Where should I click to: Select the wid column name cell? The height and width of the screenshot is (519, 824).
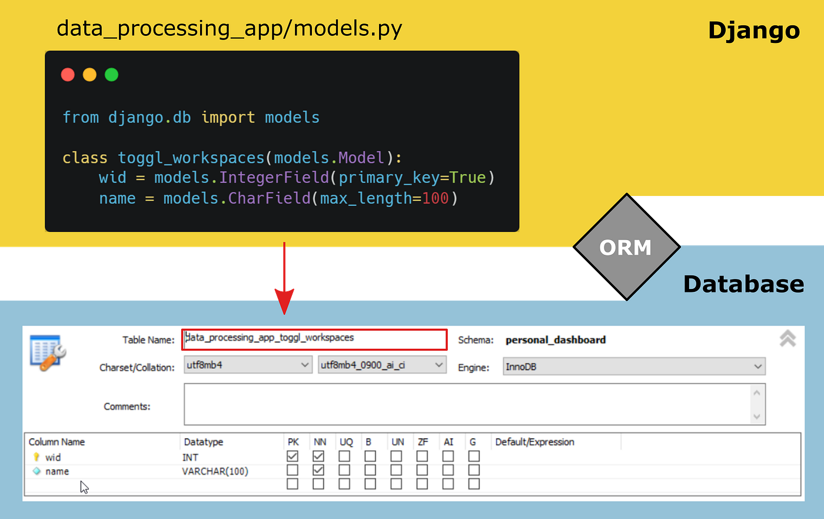tap(53, 457)
